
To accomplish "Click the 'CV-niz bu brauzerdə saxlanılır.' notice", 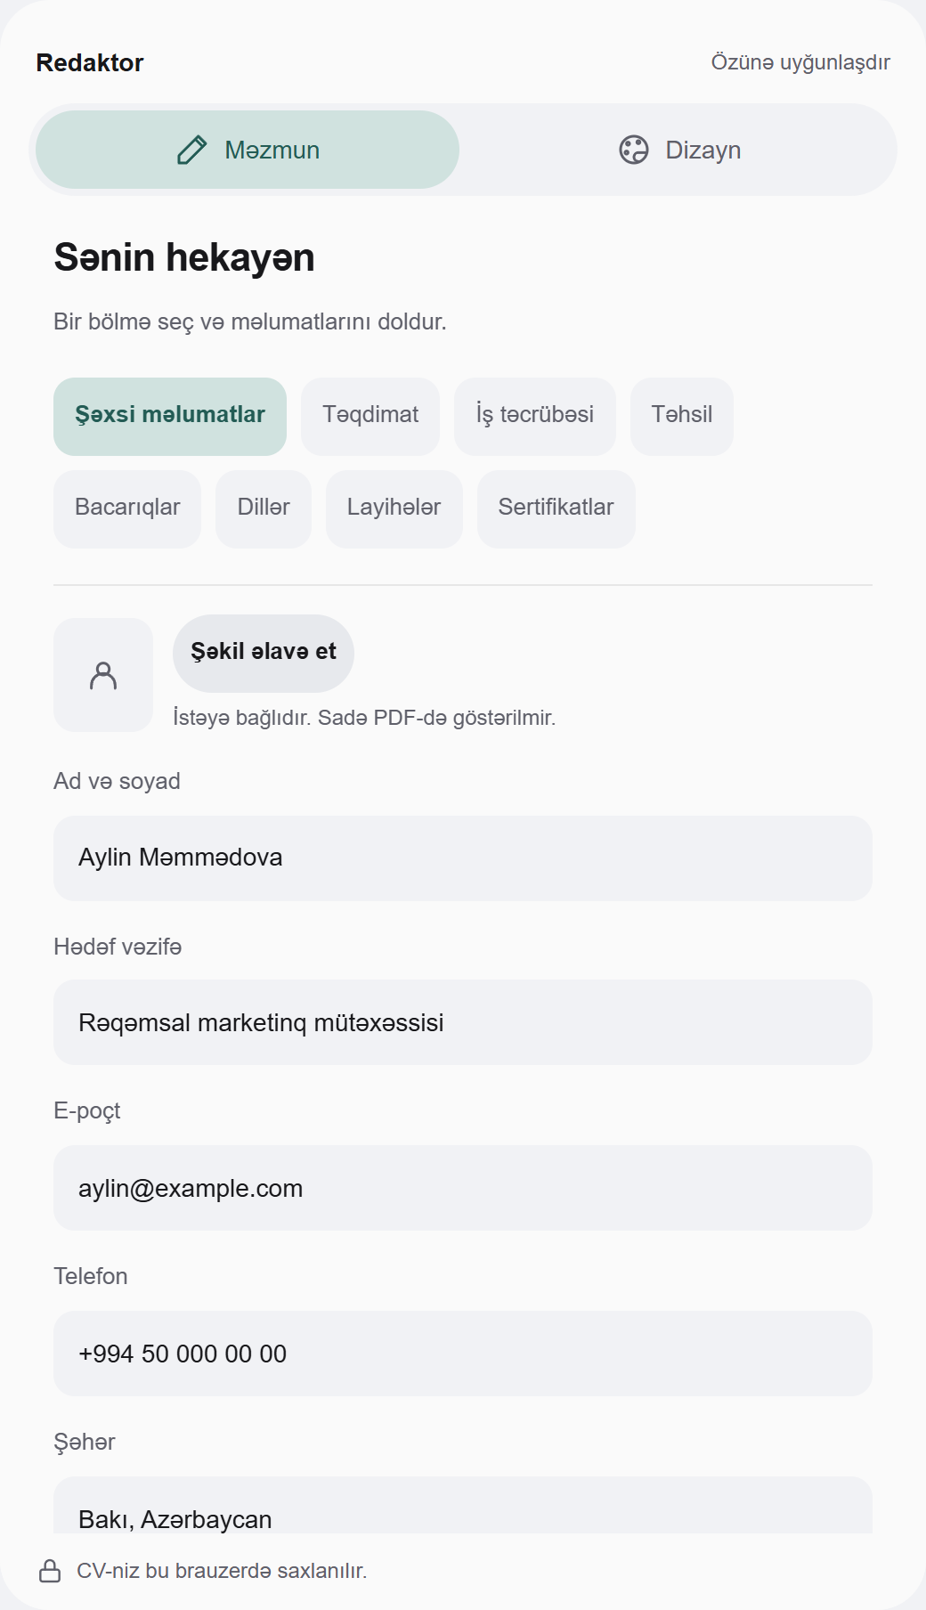I will [x=222, y=1571].
